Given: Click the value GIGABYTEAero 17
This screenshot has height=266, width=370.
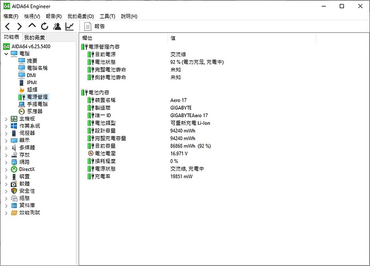Looking at the screenshot, I should pyautogui.click(x=189, y=116).
